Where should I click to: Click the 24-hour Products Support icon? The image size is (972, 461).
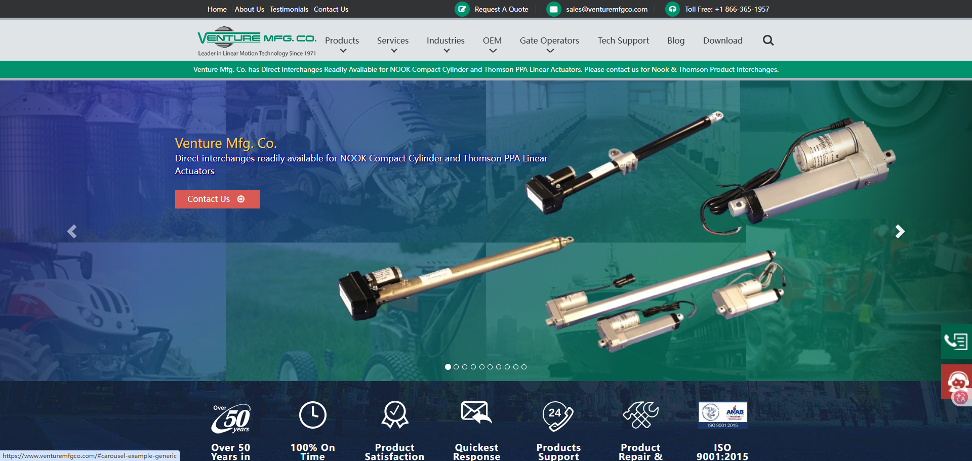[558, 416]
